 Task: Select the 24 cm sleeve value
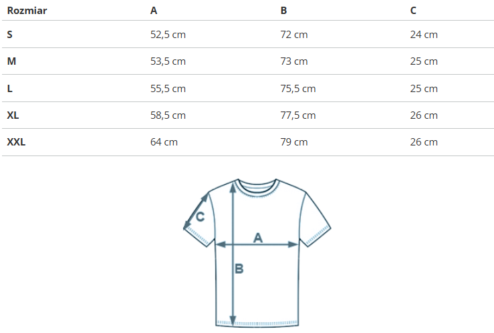coord(424,35)
